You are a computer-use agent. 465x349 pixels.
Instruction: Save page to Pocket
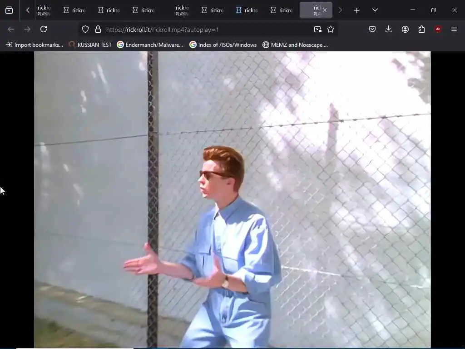pyautogui.click(x=372, y=29)
